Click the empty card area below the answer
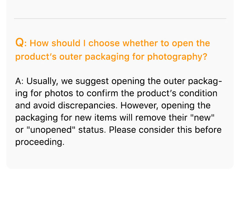Image resolution: width=240 pixels, height=201 pixels. click(x=120, y=158)
